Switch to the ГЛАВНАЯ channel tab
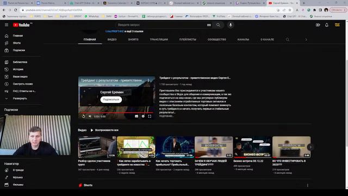This screenshot has width=348, height=196. click(x=90, y=40)
